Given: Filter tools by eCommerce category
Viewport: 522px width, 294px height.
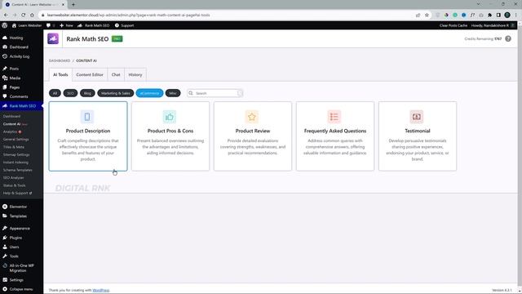Looking at the screenshot, I should pos(149,93).
